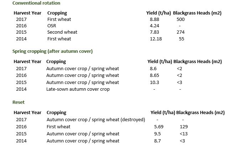Select the 274 blackgrass heads value

tap(181, 32)
